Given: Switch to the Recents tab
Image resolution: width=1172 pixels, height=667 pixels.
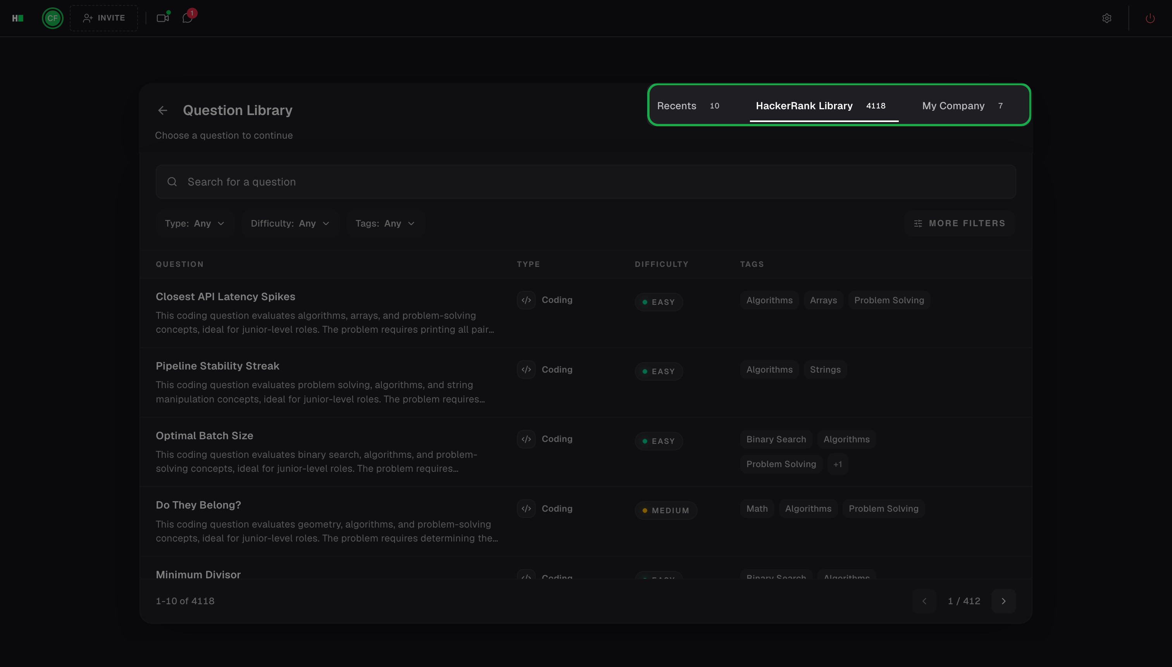Looking at the screenshot, I should click(688, 106).
